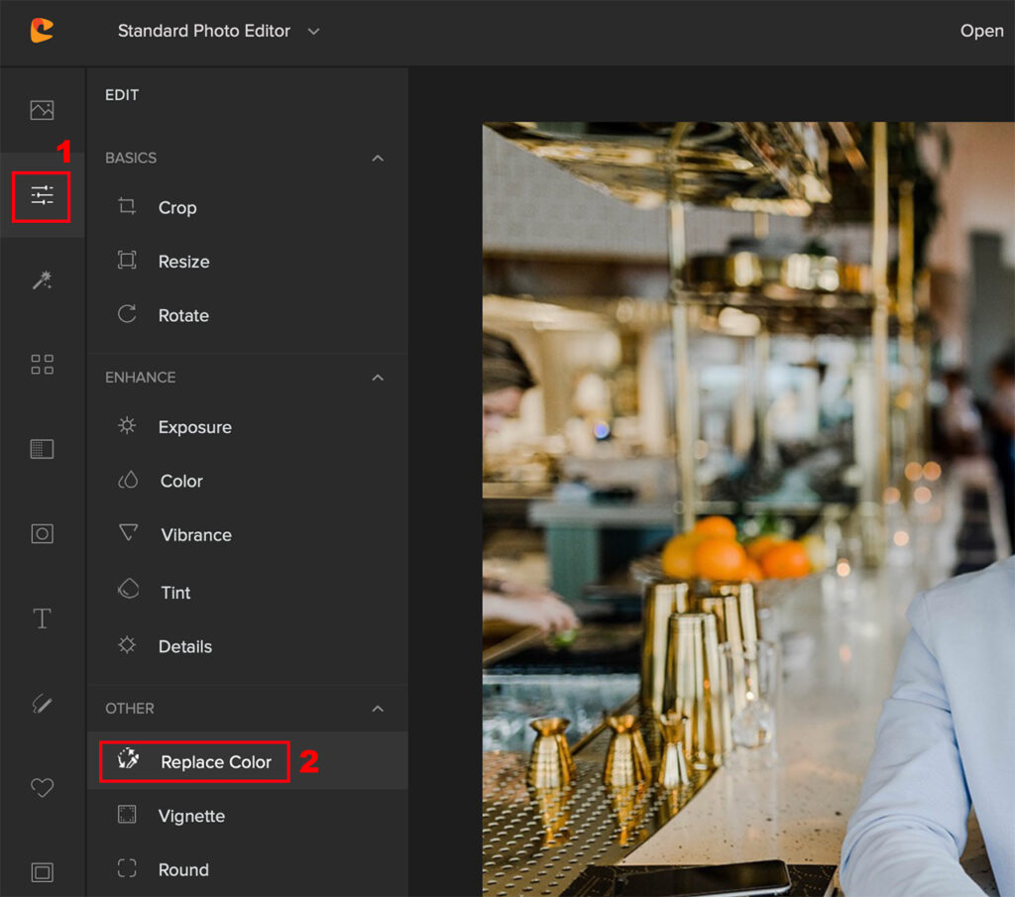Open the image manager sidebar icon
The image size is (1015, 897).
(42, 110)
